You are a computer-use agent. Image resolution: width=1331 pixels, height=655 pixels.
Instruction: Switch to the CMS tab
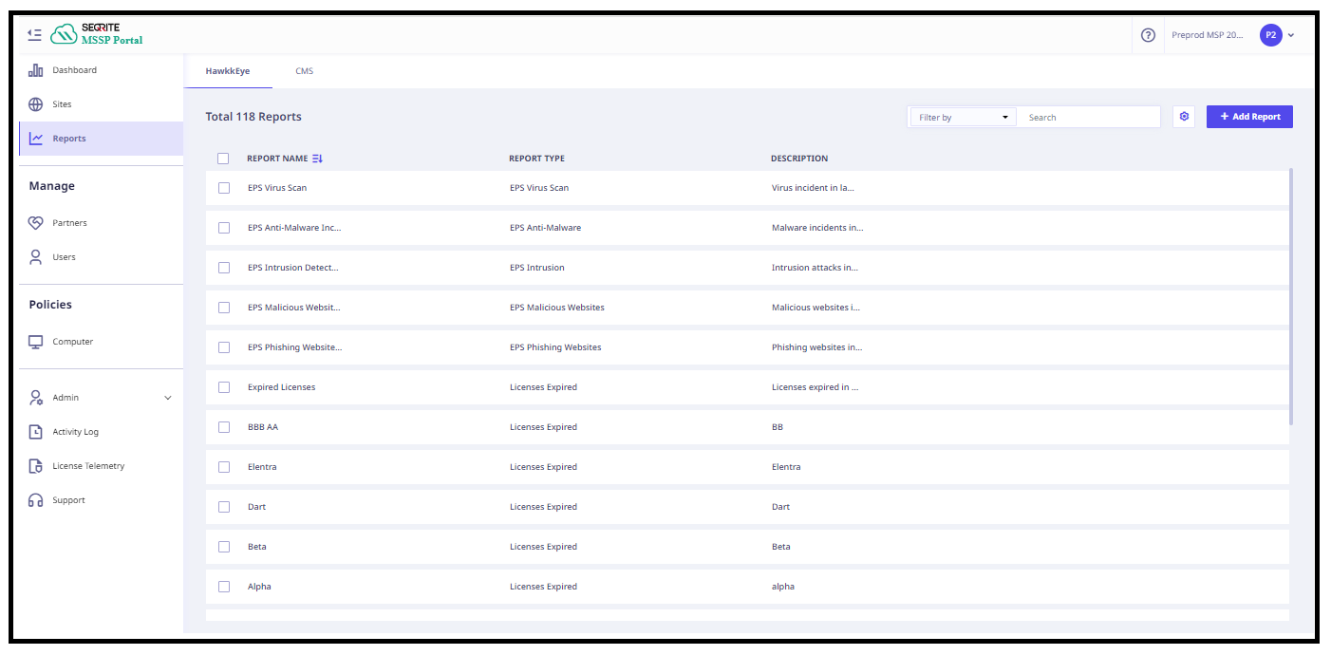[x=305, y=71]
